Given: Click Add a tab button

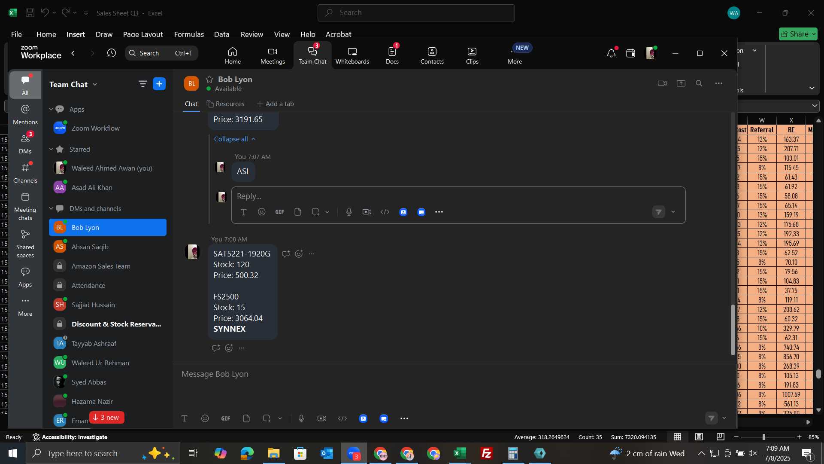Looking at the screenshot, I should point(275,104).
